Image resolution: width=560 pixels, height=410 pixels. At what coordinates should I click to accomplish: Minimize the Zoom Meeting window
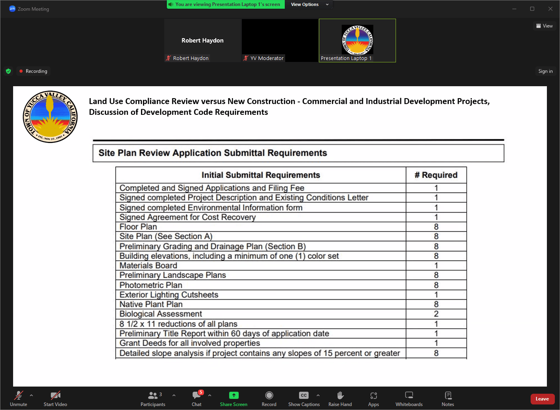[x=514, y=9]
